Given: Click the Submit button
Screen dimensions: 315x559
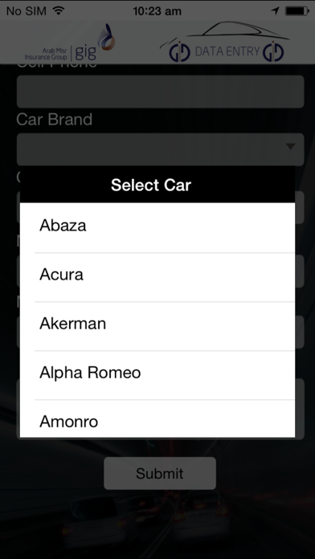Looking at the screenshot, I should [160, 473].
